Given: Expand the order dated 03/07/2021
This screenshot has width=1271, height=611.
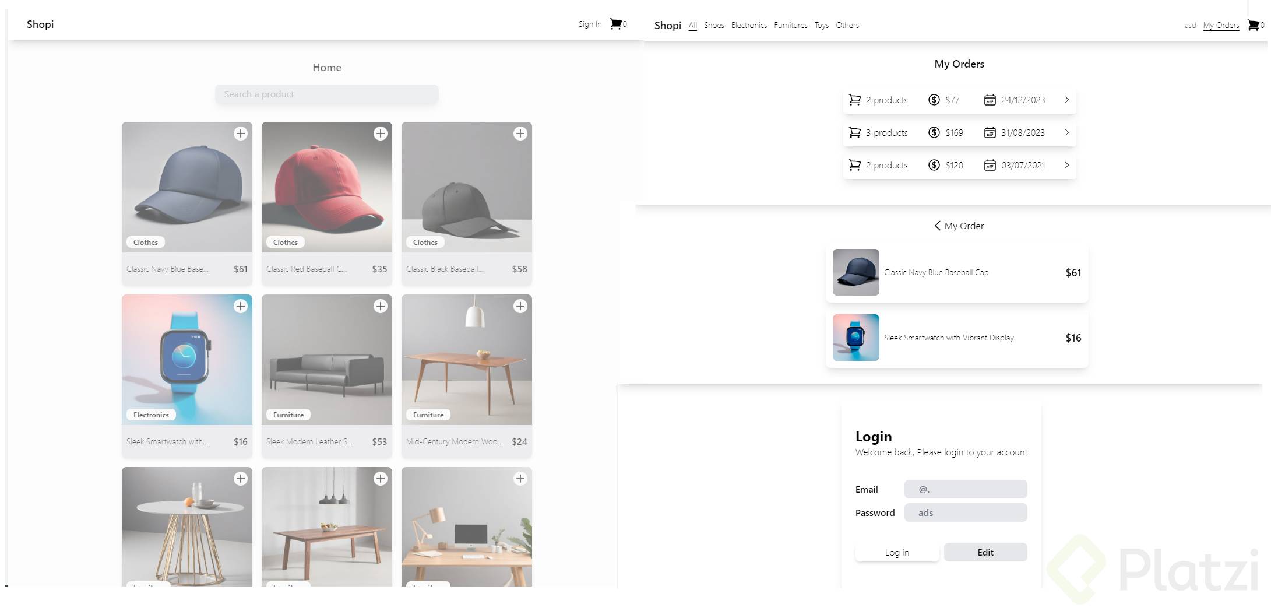Looking at the screenshot, I should (1066, 165).
